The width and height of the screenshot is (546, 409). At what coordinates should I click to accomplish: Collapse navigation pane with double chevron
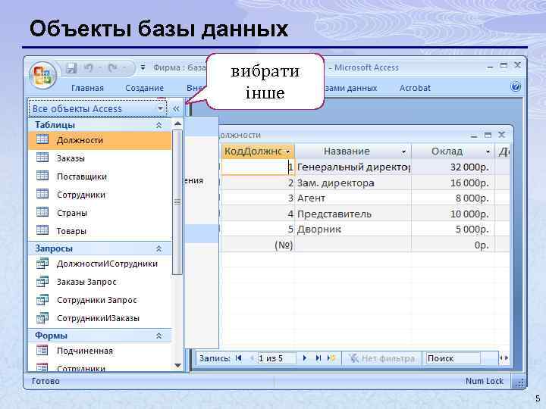click(176, 109)
